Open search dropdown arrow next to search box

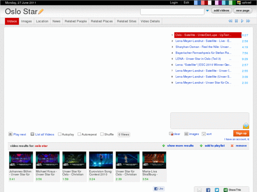(x=208, y=11)
